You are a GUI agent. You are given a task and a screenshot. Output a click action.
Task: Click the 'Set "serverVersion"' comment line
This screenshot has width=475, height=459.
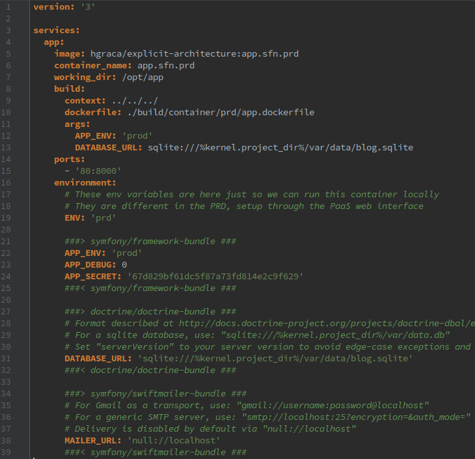(268, 347)
